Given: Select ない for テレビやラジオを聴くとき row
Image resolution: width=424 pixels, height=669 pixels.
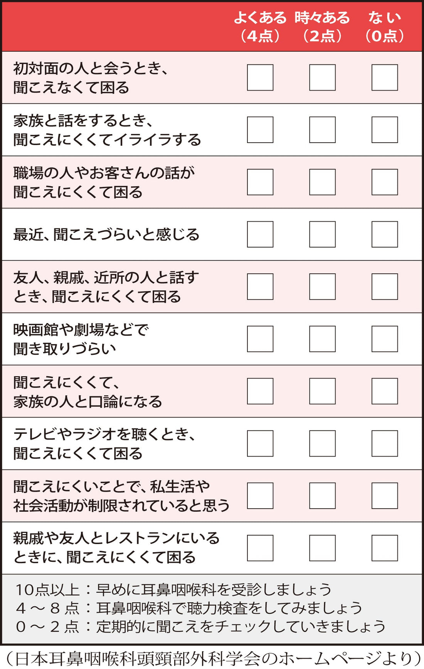Looking at the screenshot, I should tap(385, 443).
